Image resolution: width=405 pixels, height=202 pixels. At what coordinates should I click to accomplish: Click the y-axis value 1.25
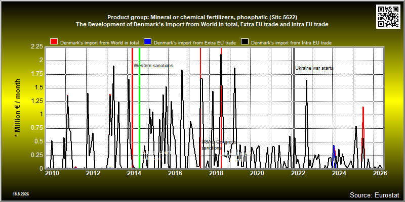pos(36,102)
